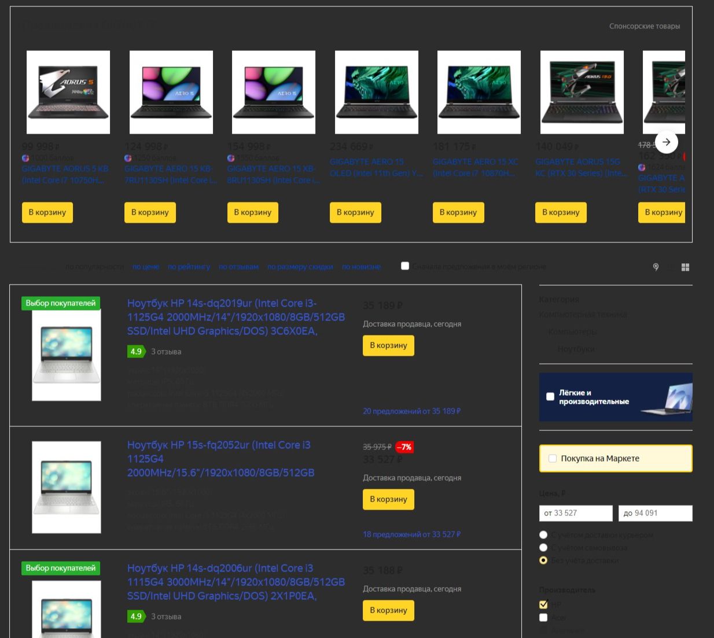This screenshot has height=638, width=714.
Task: Check the Acer manufacturer checkbox
Action: point(543,617)
